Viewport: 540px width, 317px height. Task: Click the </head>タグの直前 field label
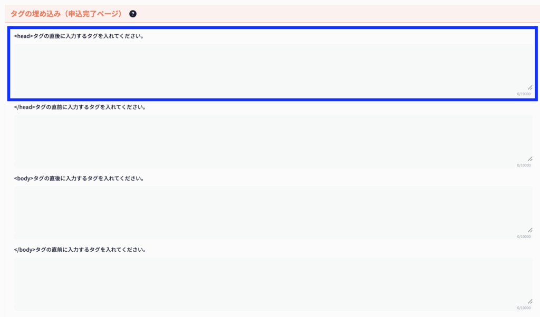tap(80, 107)
